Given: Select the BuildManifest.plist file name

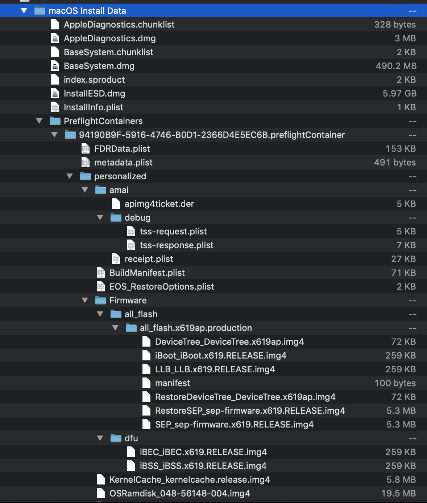Looking at the screenshot, I should [147, 273].
